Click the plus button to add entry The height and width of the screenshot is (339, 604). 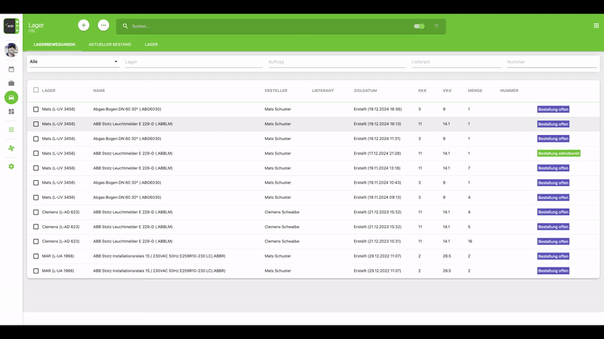tap(84, 26)
